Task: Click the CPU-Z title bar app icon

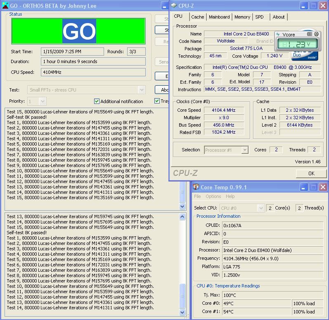Action: pos(174,5)
